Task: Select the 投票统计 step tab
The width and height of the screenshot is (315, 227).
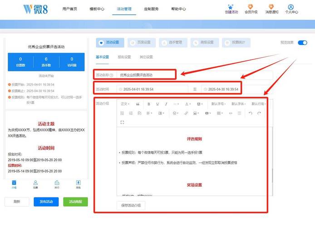Action: pyautogui.click(x=236, y=43)
